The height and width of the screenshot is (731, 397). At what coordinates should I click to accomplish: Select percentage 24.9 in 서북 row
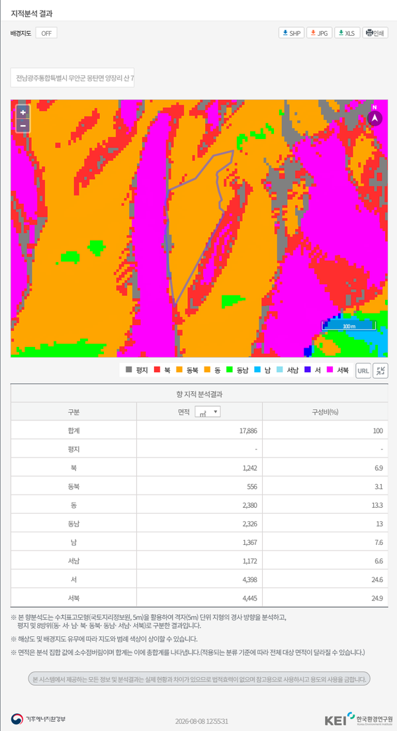pyautogui.click(x=378, y=599)
